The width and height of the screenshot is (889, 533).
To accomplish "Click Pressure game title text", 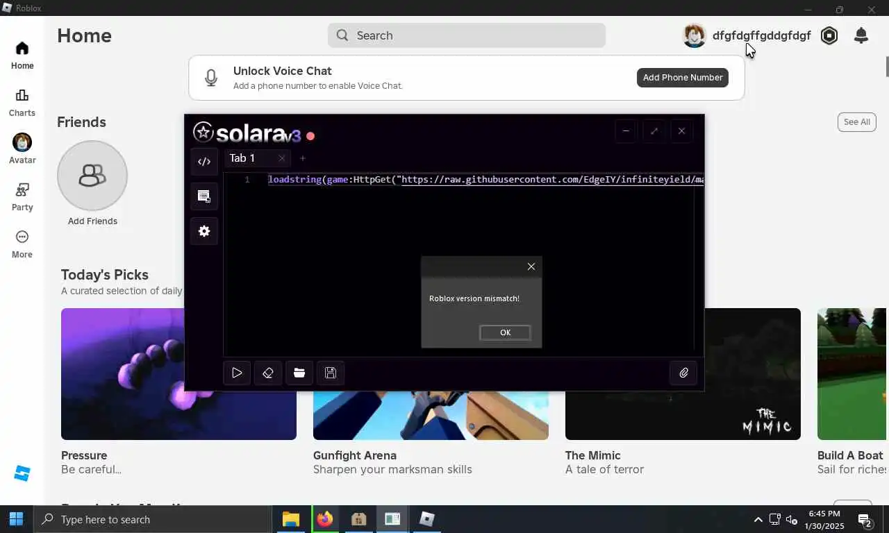I will point(84,455).
